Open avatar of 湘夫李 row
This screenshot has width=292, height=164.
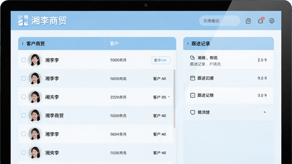[35, 97]
